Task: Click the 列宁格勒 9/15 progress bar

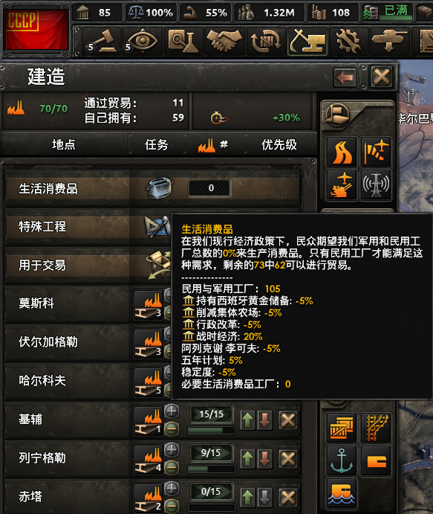Action: [x=212, y=469]
